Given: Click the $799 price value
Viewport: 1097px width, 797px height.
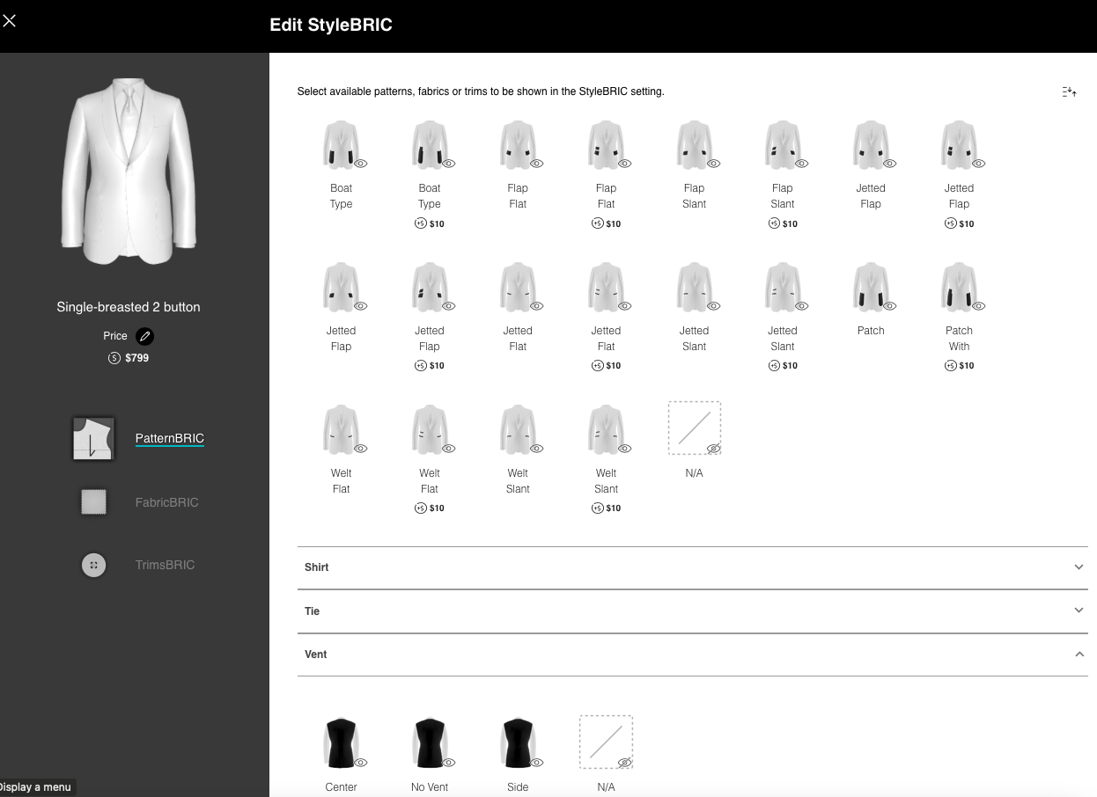Looking at the screenshot, I should point(136,358).
